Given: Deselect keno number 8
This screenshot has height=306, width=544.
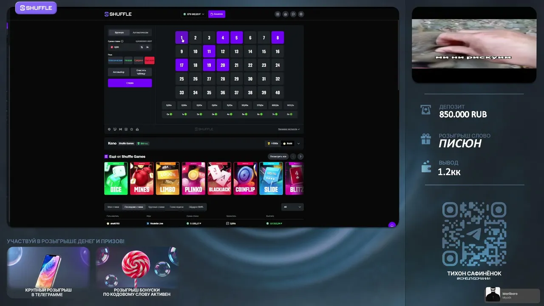Looking at the screenshot, I should (x=278, y=38).
